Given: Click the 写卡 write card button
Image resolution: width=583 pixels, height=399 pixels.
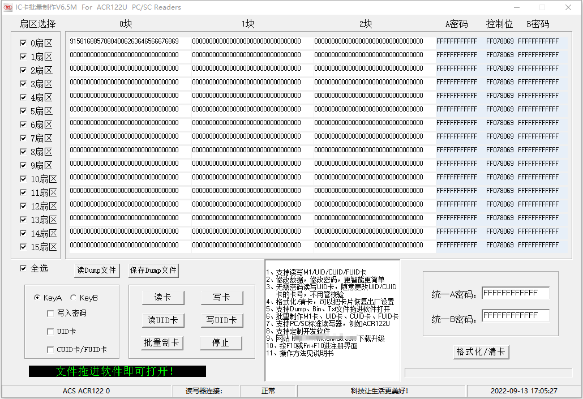Looking at the screenshot, I should click(x=222, y=298).
